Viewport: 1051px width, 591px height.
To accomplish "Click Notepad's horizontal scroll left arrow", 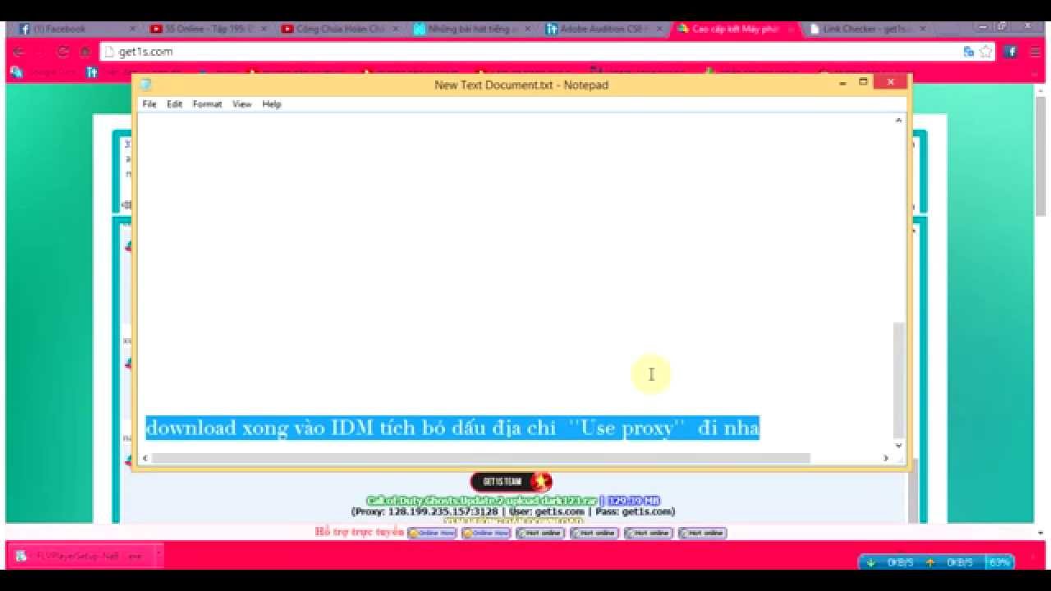I will click(147, 458).
